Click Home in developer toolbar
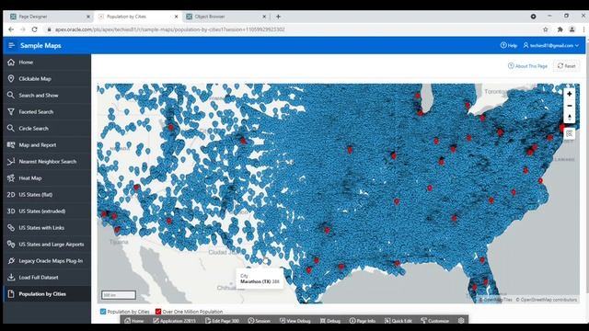 click(x=134, y=321)
